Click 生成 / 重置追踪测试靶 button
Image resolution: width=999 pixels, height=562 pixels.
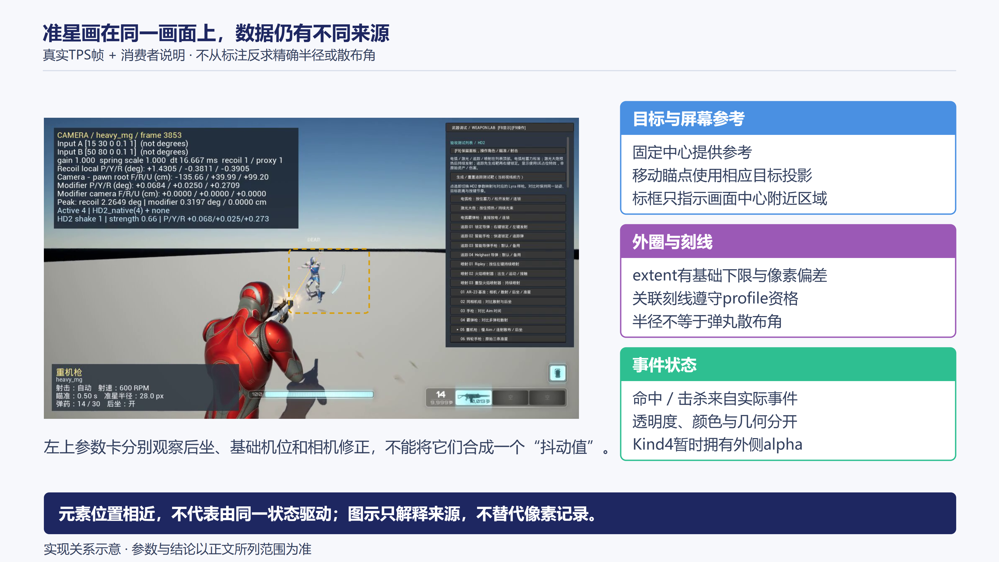coord(508,177)
